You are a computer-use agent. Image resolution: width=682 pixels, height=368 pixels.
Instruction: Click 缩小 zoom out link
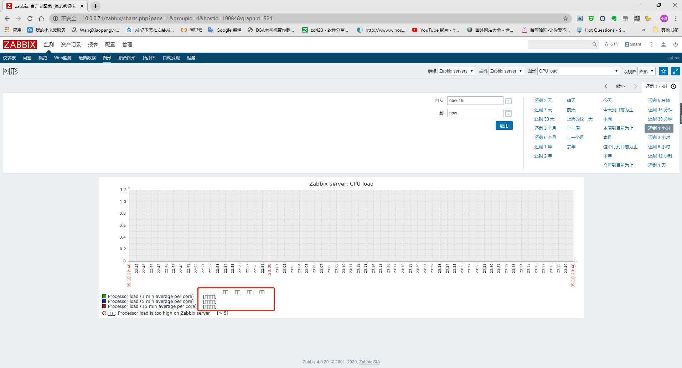point(621,86)
